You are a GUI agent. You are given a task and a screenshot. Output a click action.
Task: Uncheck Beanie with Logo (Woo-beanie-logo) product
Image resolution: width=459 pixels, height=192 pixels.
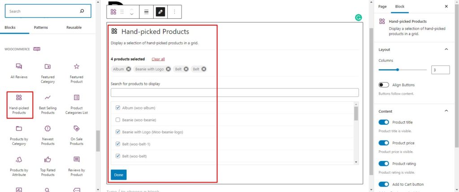tap(118, 132)
